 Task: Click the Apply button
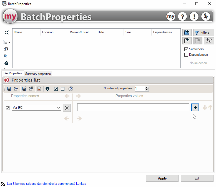[x=162, y=178]
